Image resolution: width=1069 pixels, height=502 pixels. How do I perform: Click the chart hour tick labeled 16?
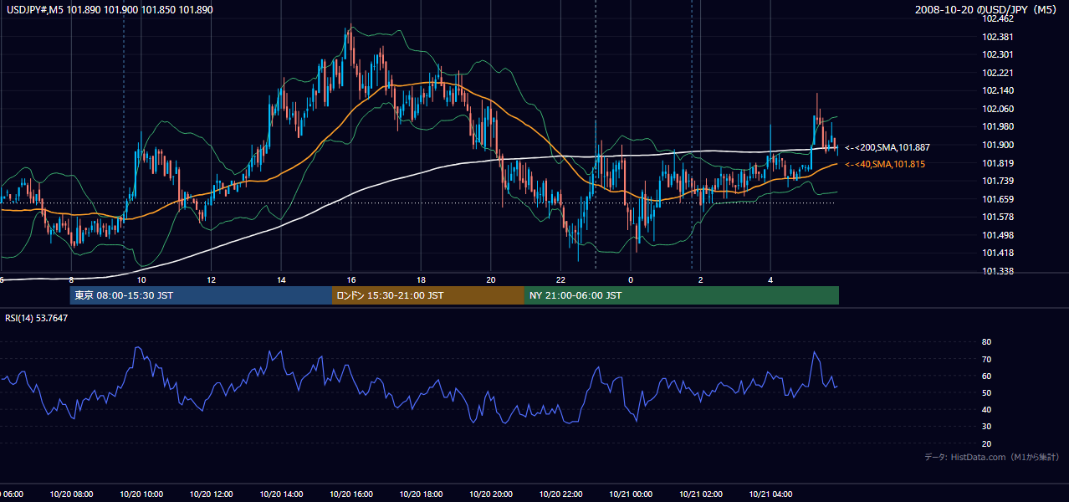pos(351,279)
